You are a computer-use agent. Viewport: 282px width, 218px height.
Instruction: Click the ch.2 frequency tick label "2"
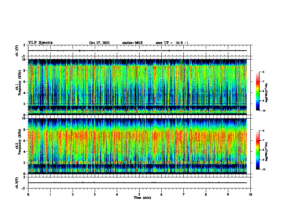click(25, 163)
